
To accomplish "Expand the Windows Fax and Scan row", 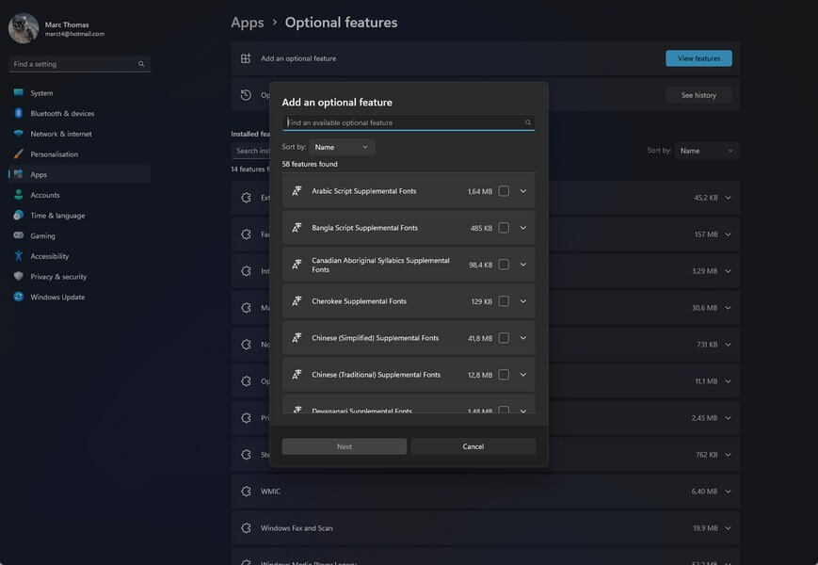I will [729, 528].
